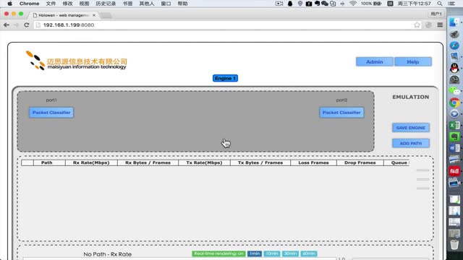Image resolution: width=463 pixels, height=260 pixels.
Task: Open Excel icon in the dock
Action: pyautogui.click(x=454, y=125)
